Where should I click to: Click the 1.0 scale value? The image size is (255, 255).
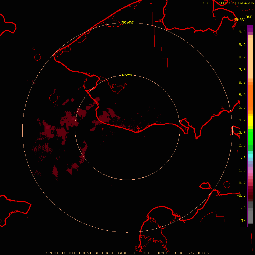(x=242, y=170)
